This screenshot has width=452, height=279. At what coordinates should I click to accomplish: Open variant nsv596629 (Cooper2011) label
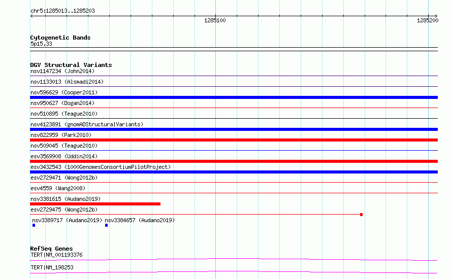(x=64, y=92)
